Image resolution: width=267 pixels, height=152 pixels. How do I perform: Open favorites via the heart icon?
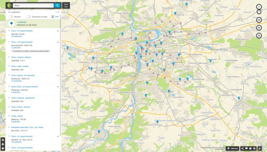3,148
